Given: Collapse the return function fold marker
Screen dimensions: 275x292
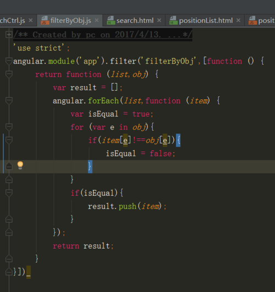Looking at the screenshot, I should pyautogui.click(x=9, y=74).
